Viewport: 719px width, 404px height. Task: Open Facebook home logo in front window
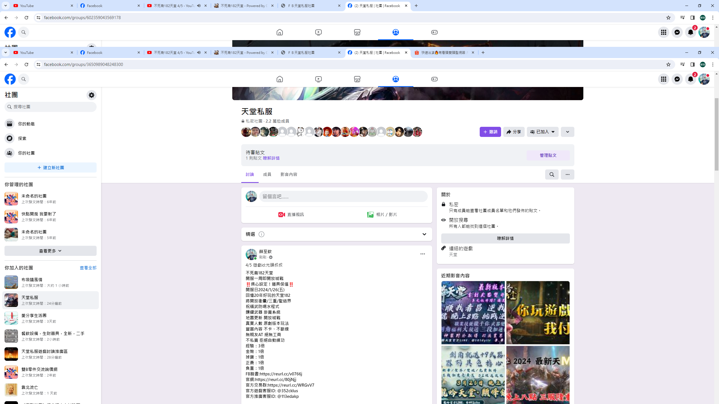tap(10, 79)
